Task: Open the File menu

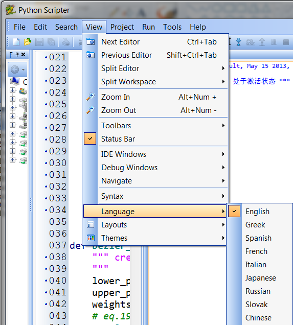Action: pyautogui.click(x=19, y=27)
